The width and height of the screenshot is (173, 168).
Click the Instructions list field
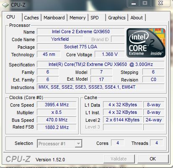pos(101,87)
